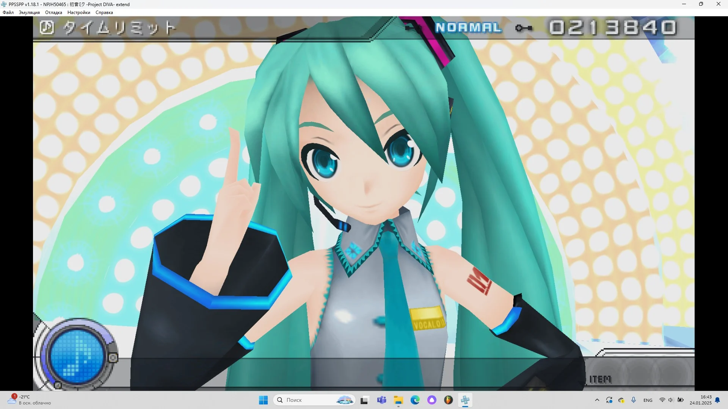Click the microphone tray icon

[x=634, y=400]
